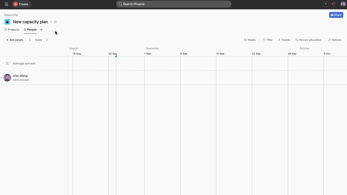
Task: Expand the New capacity plan title dropdown
Action: (x=51, y=22)
